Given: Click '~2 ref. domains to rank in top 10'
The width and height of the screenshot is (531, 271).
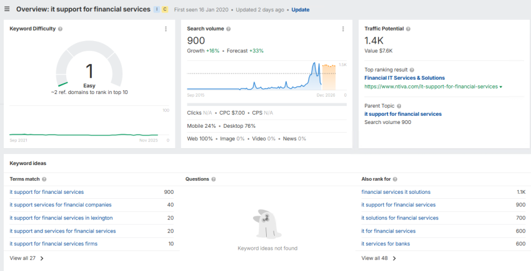Looking at the screenshot, I should tap(89, 92).
